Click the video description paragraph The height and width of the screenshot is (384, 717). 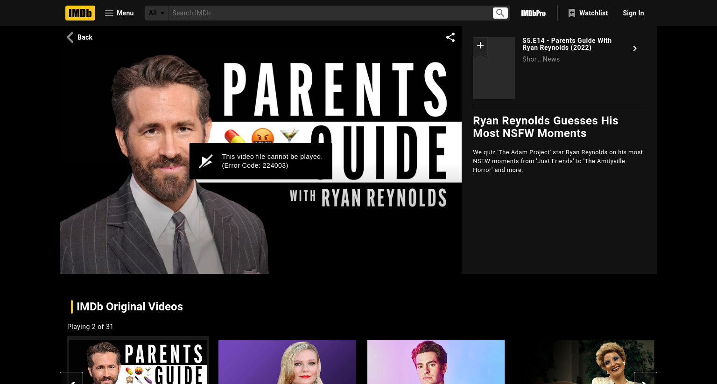pos(558,161)
